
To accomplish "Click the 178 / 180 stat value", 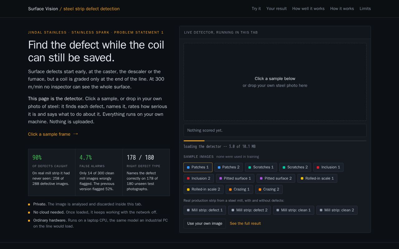I will click(x=140, y=157).
